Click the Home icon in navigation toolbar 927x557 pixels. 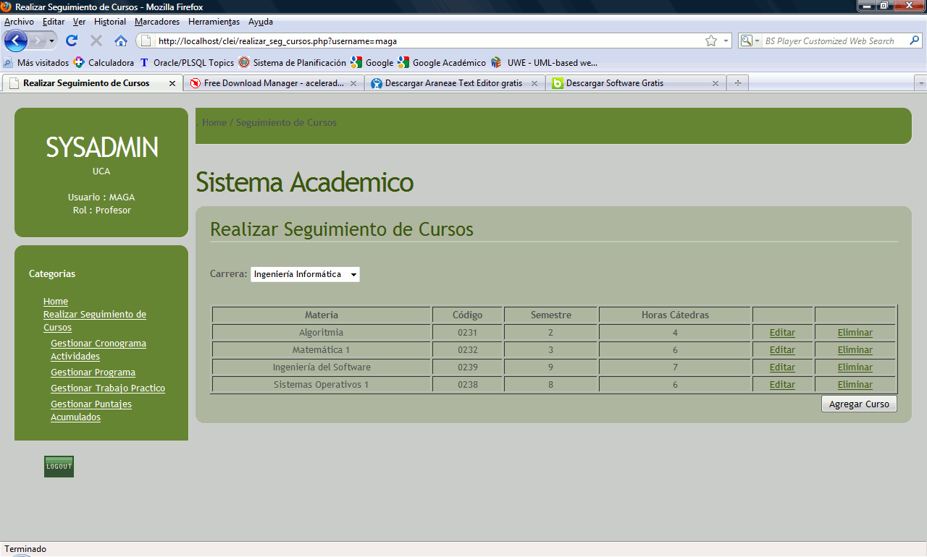tap(121, 41)
